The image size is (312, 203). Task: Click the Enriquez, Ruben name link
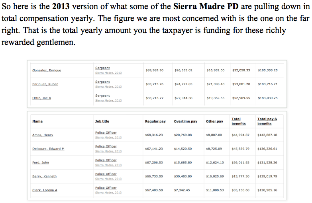[45, 84]
